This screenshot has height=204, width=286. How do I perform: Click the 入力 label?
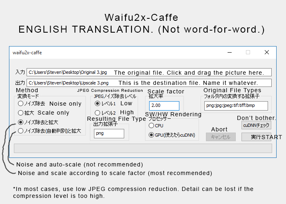[x=20, y=72]
